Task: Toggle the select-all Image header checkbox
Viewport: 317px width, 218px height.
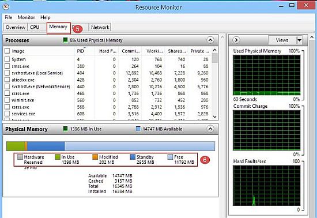Action: (x=7, y=51)
